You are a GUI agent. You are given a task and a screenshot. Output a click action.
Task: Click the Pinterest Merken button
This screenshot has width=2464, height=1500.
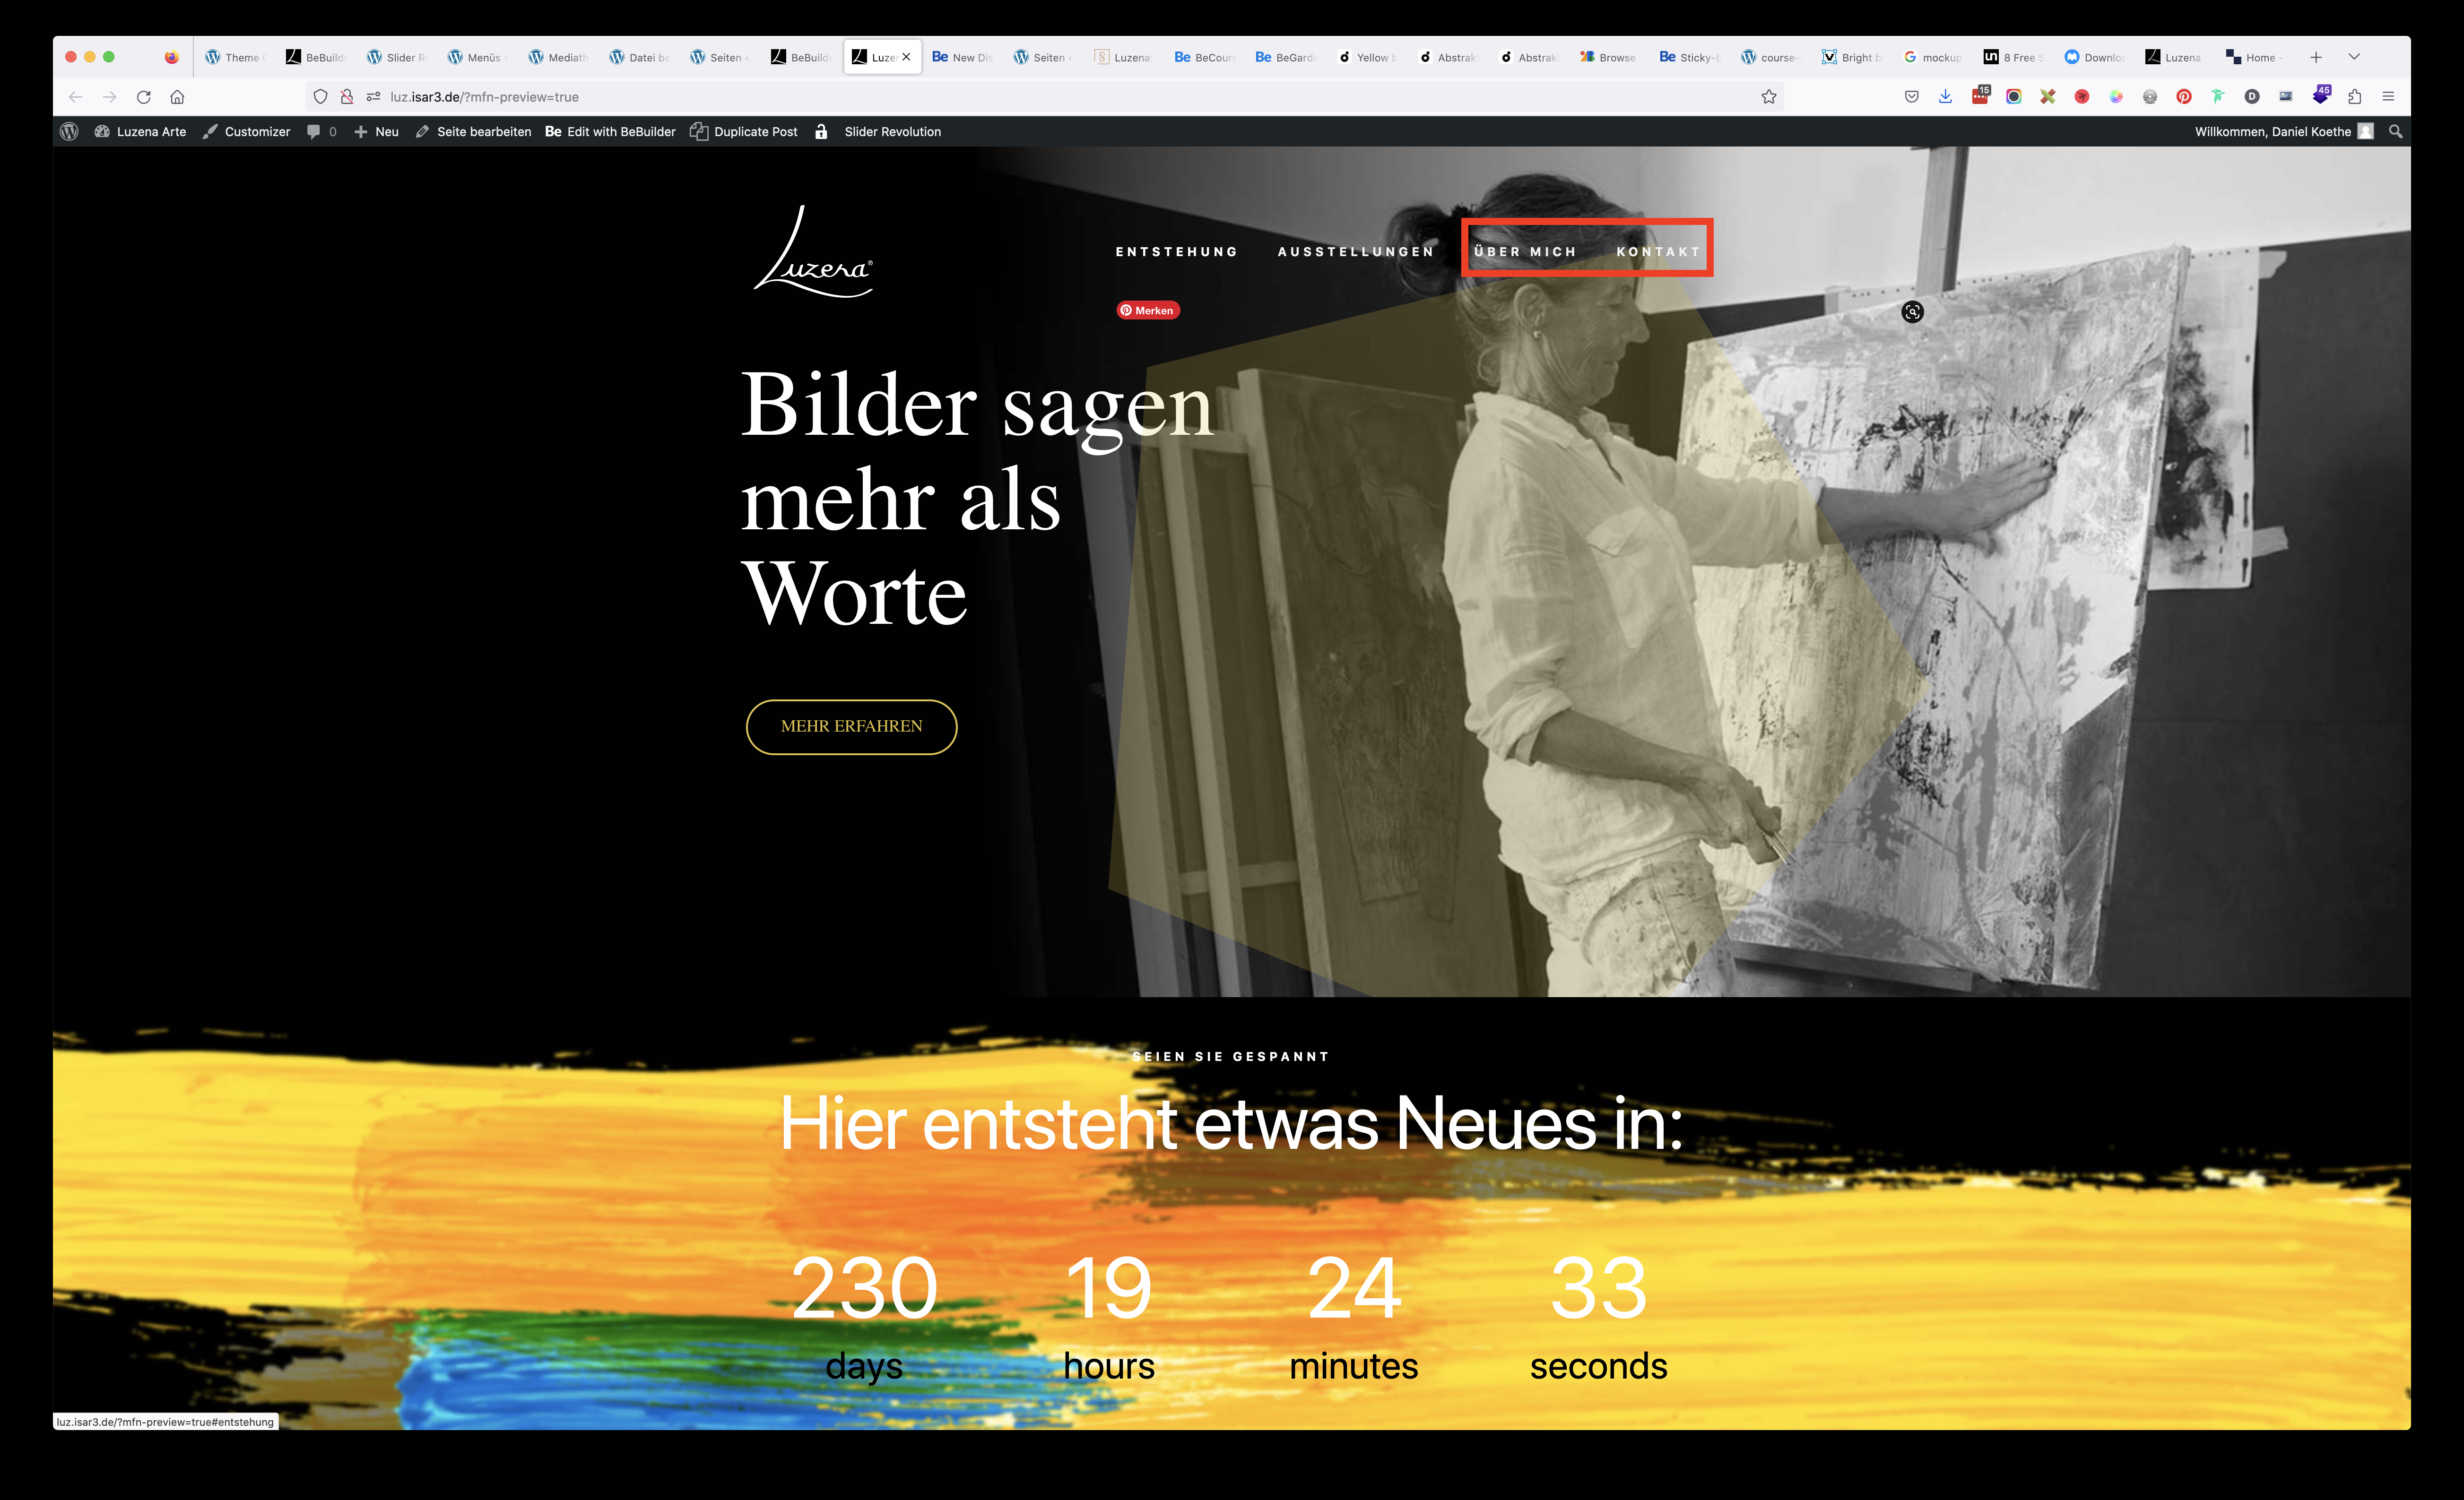(x=1148, y=311)
